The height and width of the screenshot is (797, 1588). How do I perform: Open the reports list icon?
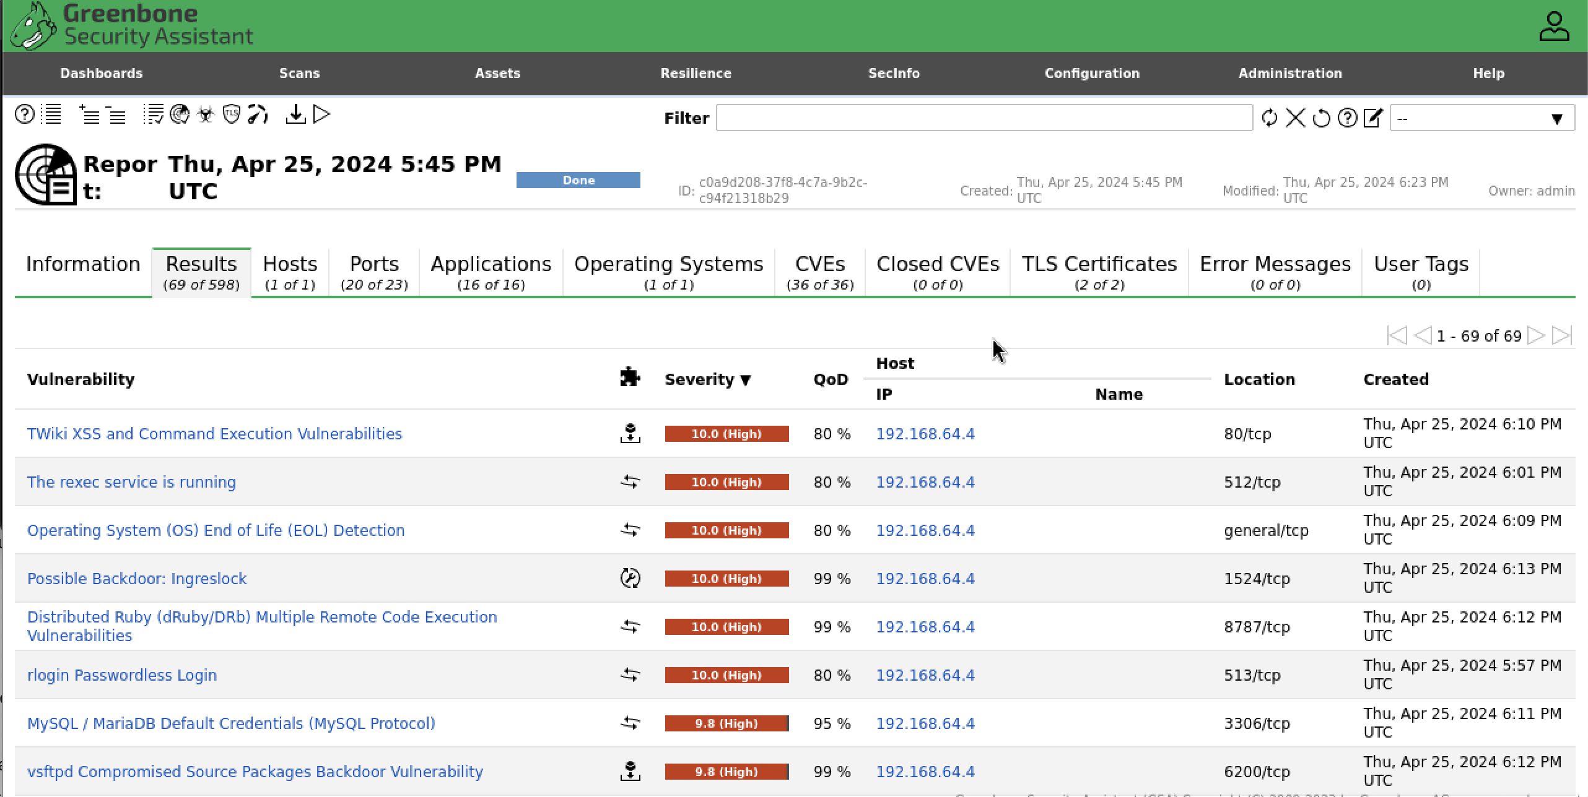52,114
